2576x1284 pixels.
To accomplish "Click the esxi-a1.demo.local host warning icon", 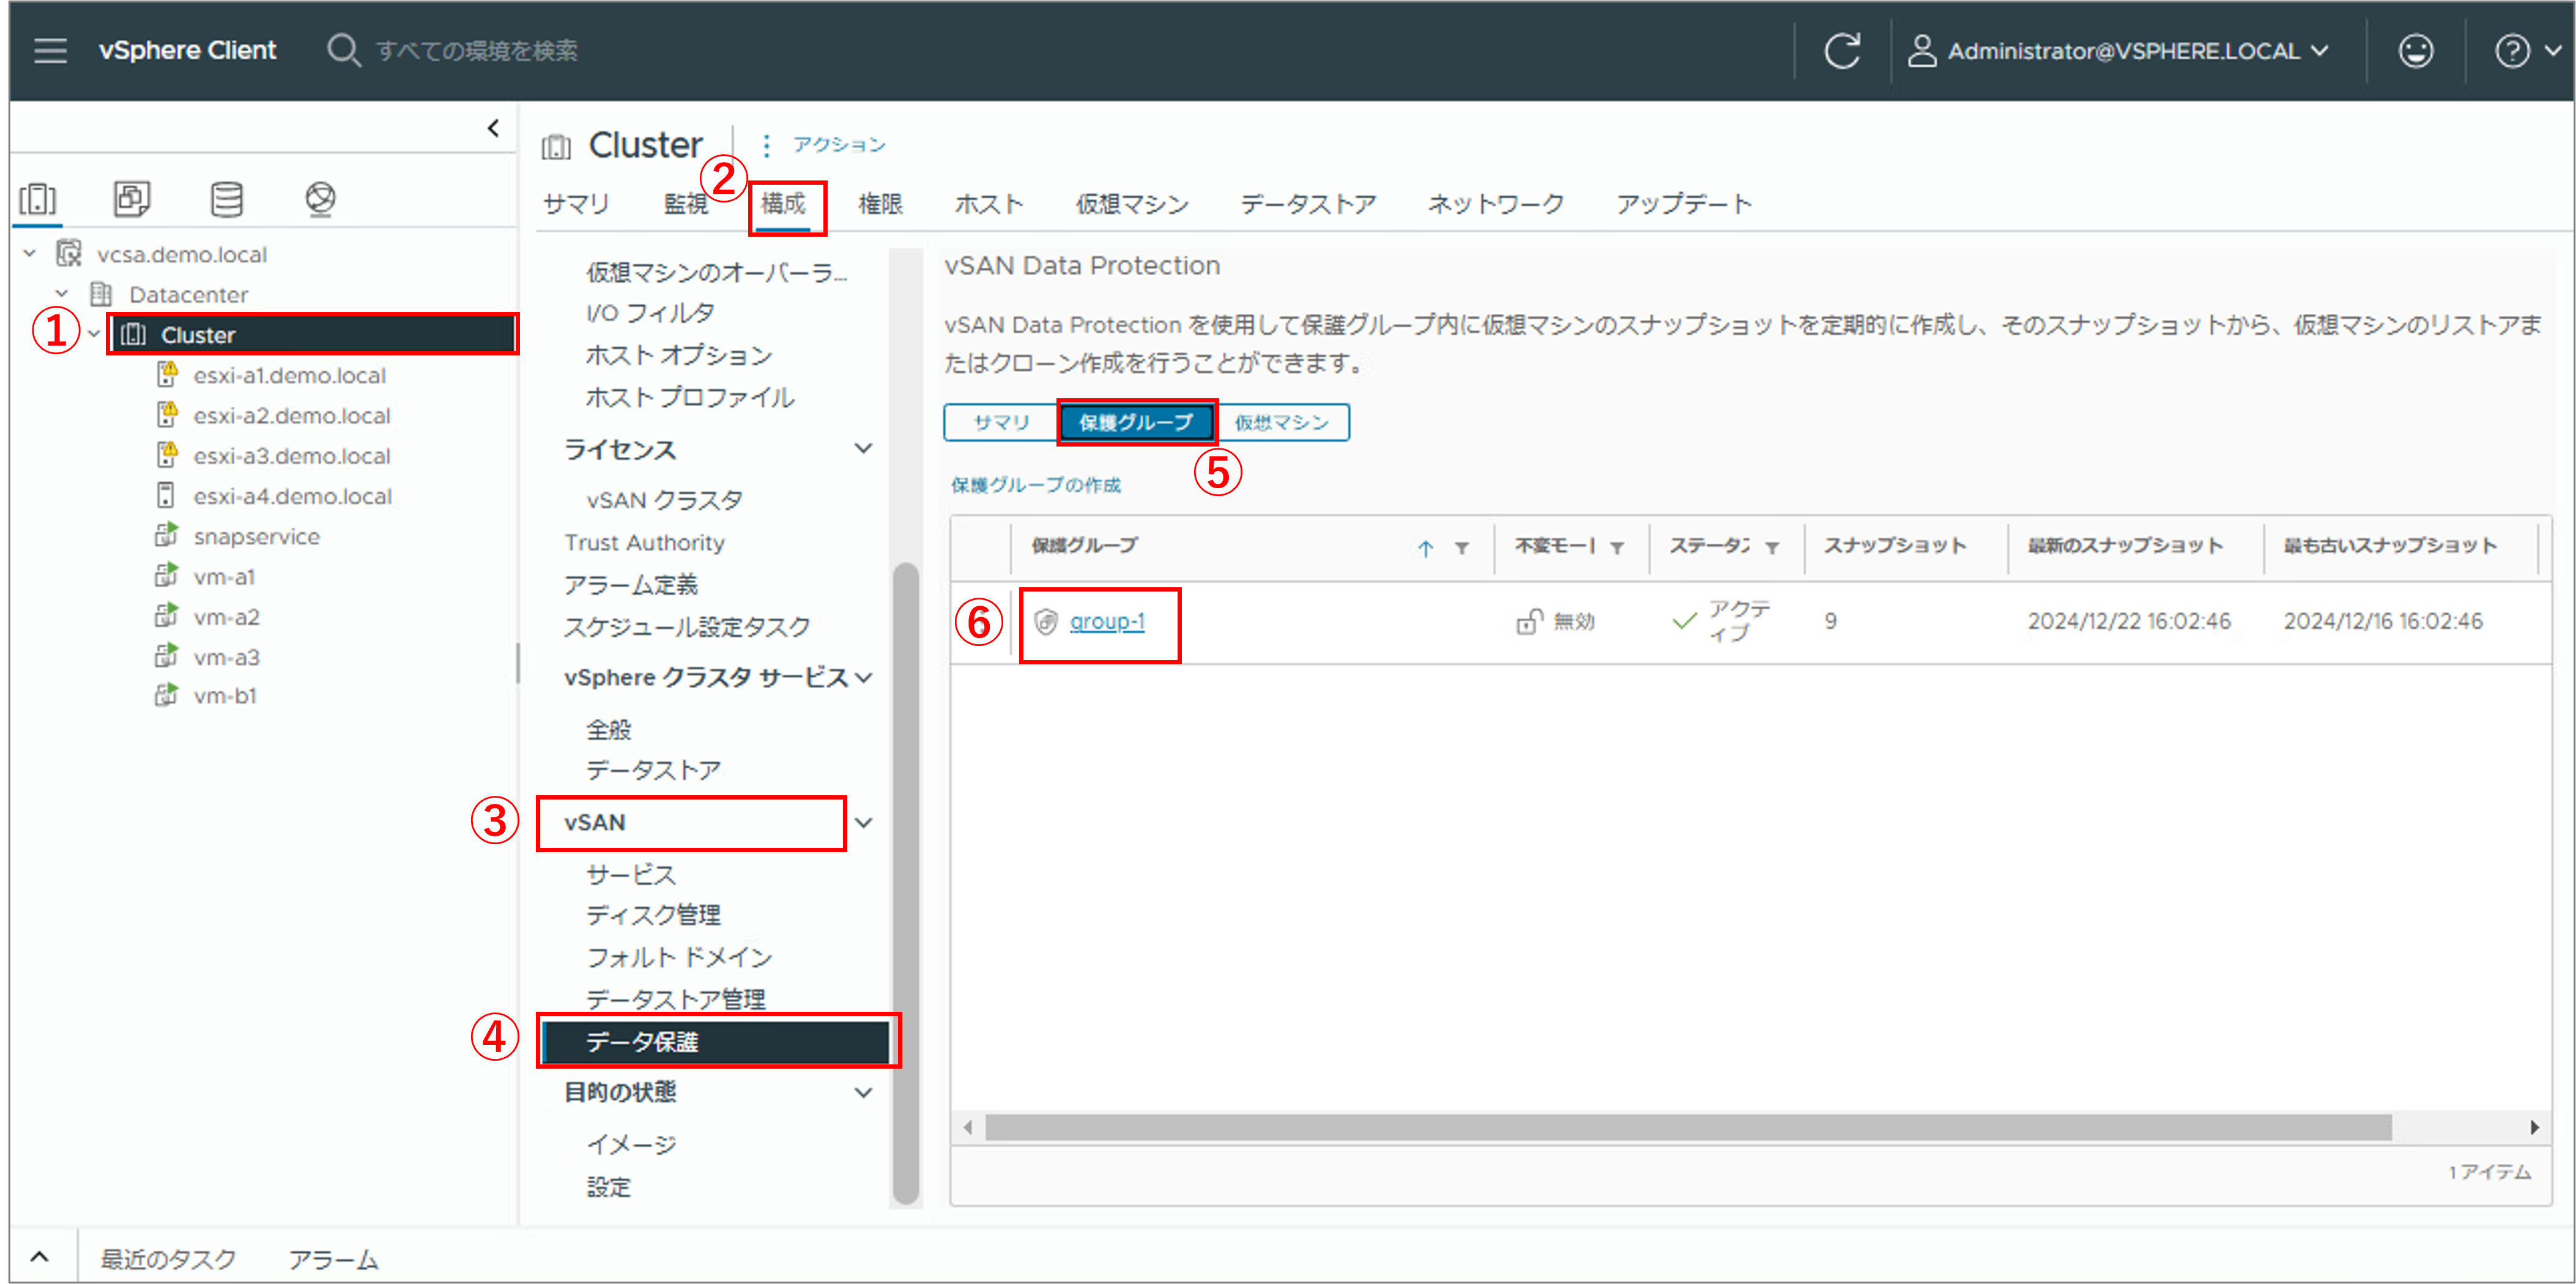I will (x=167, y=375).
